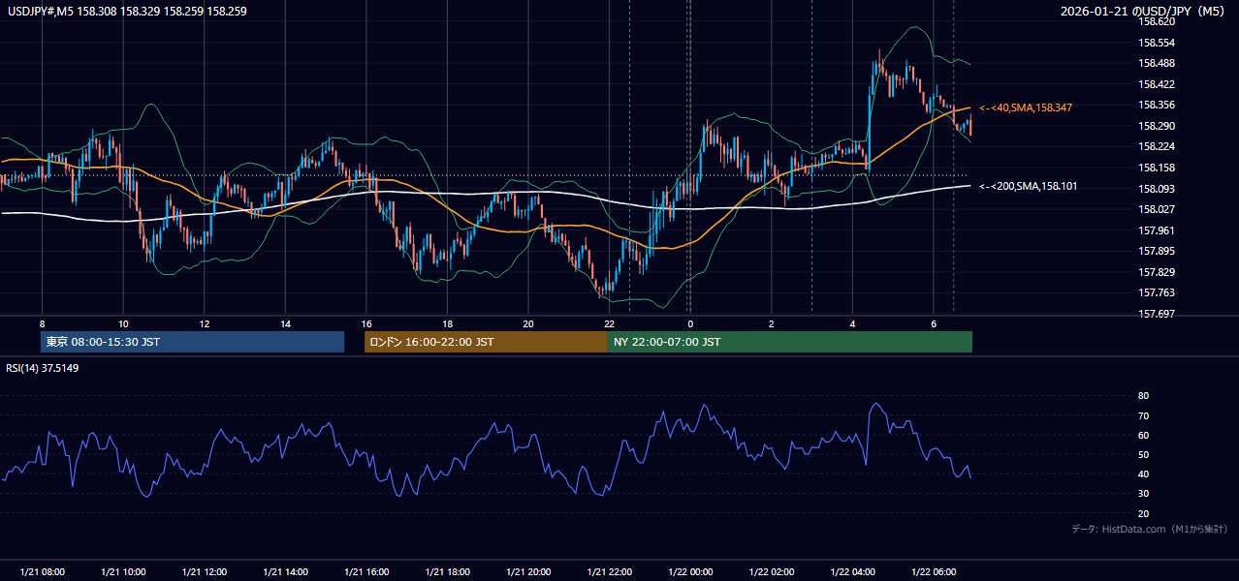
Task: Click the bottom time label 1/22 06:00
Action: point(933,572)
